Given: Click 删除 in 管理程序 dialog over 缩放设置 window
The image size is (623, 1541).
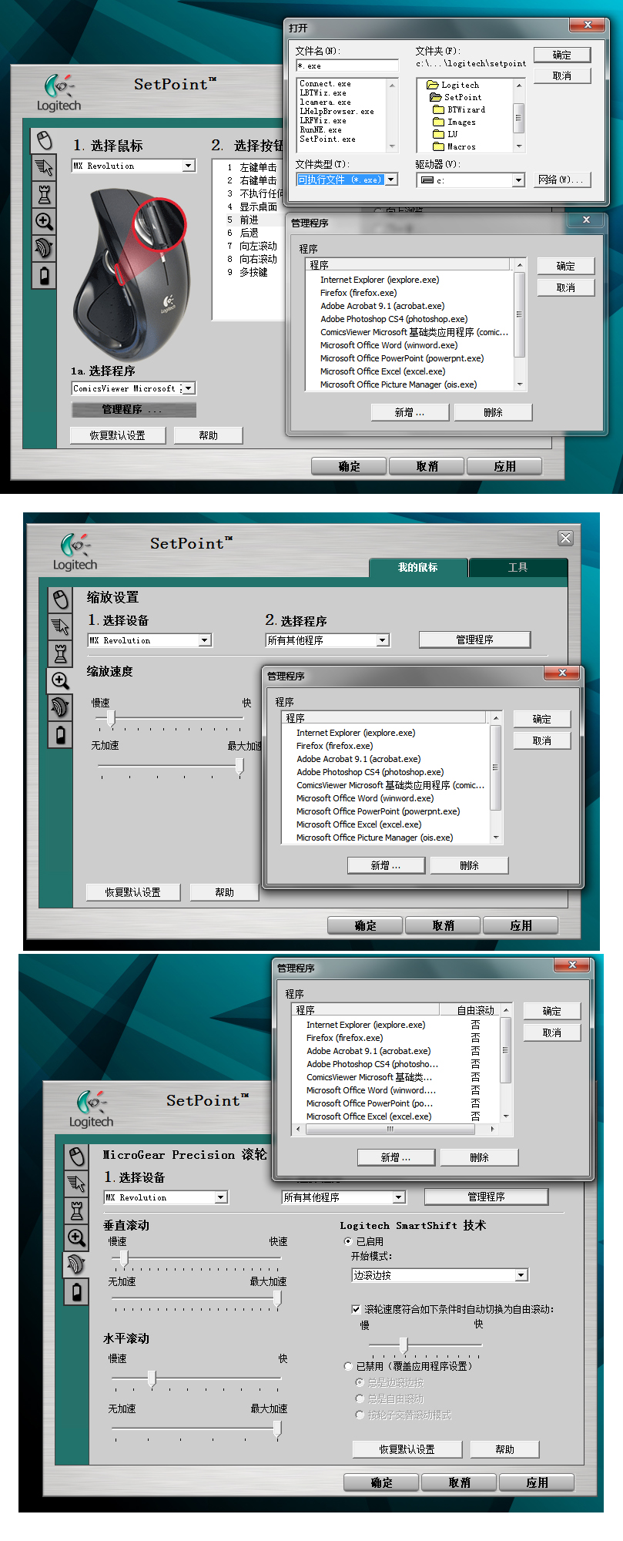Looking at the screenshot, I should click(x=469, y=865).
